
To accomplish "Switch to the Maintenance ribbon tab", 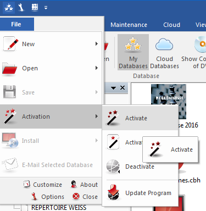I will click(129, 25).
